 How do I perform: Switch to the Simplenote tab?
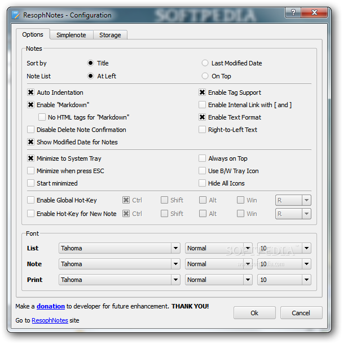click(71, 35)
